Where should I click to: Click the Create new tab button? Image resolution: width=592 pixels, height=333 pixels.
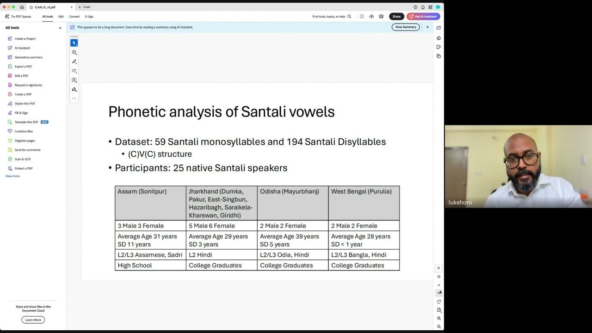click(84, 7)
